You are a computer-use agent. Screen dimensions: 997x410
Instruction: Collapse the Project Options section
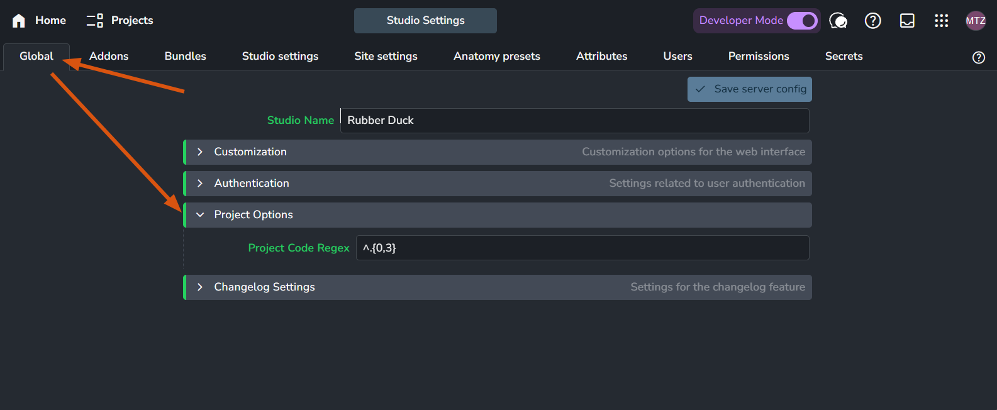pyautogui.click(x=200, y=215)
